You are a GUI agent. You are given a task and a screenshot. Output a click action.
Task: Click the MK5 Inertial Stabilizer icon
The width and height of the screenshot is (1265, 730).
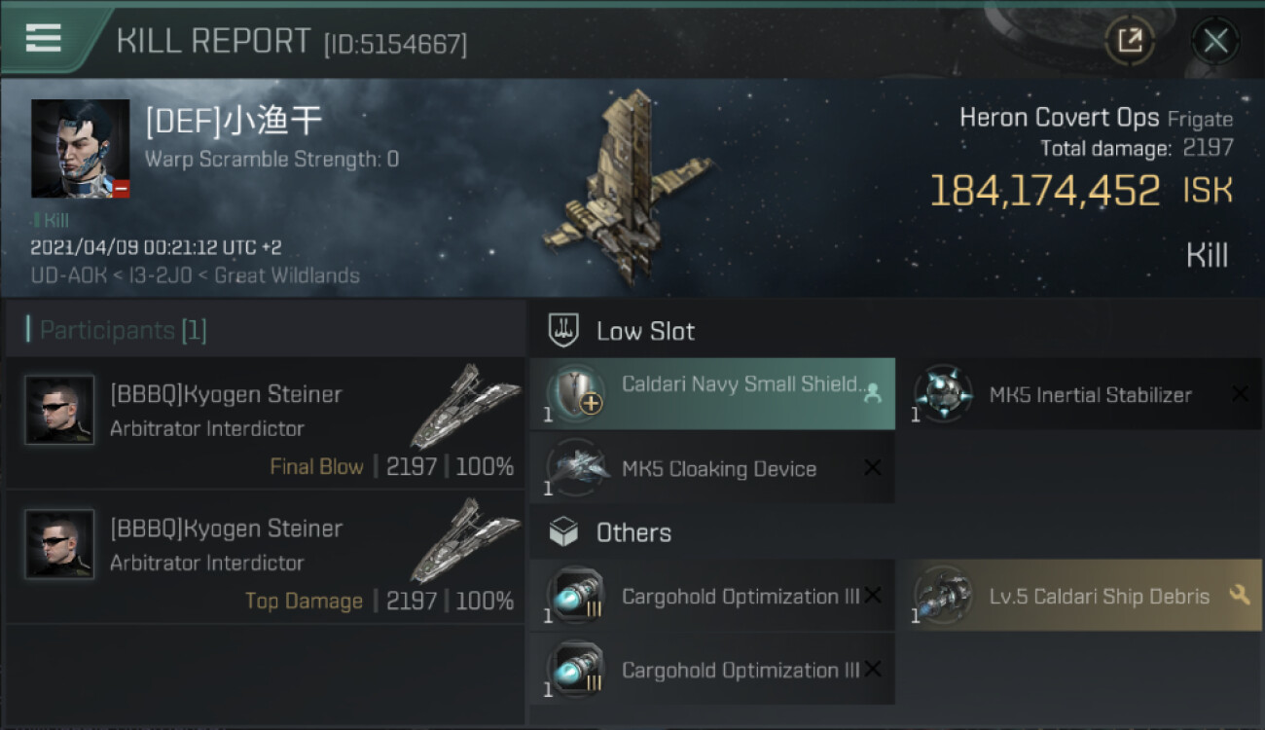tap(943, 394)
